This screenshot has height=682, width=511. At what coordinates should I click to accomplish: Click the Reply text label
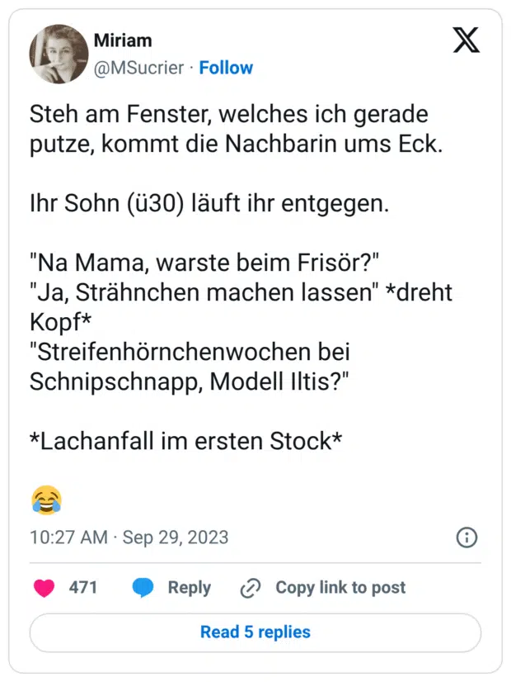click(190, 588)
